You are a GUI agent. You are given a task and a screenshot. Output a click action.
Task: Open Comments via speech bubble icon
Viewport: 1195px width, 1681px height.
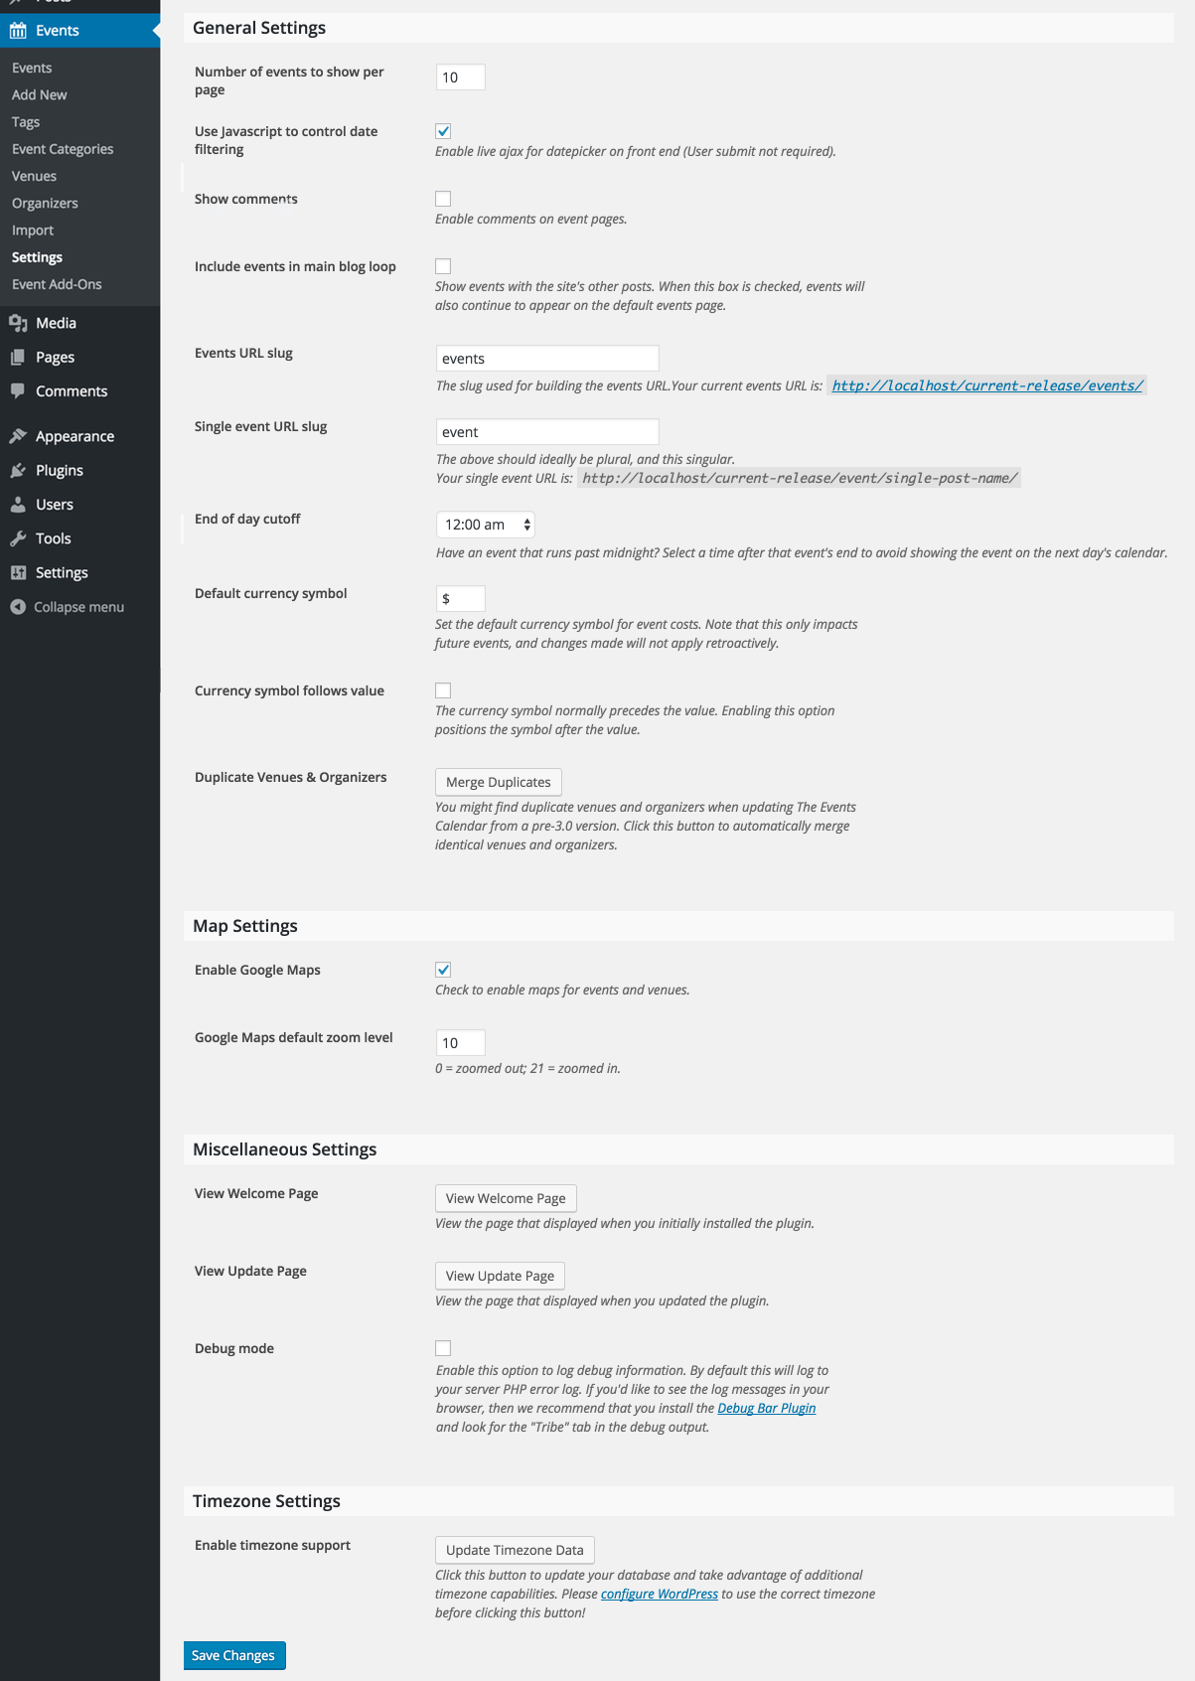click(x=19, y=390)
